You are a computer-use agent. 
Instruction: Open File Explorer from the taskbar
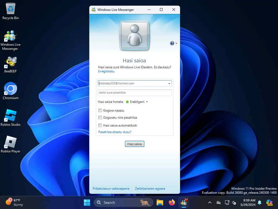(x=160, y=202)
